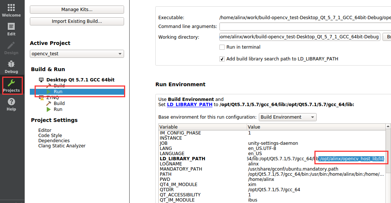Screen dimensions: 391x203
Task: Open Help mode question mark icon
Action: click(11, 102)
